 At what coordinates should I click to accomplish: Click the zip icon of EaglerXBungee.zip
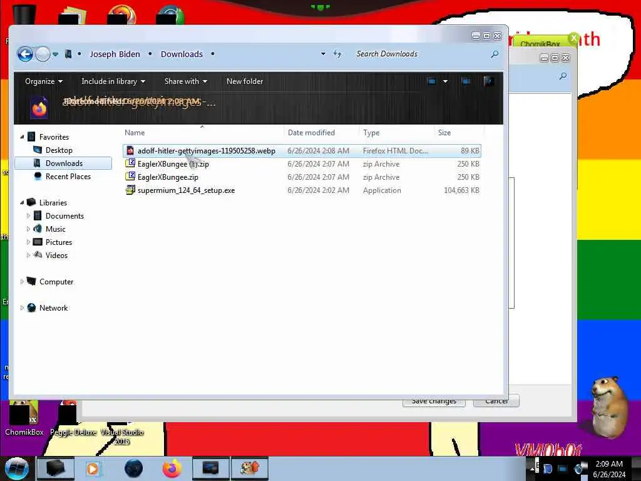(130, 176)
